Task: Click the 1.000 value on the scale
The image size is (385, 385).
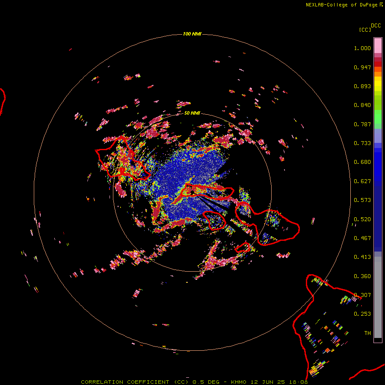Action: click(x=362, y=48)
